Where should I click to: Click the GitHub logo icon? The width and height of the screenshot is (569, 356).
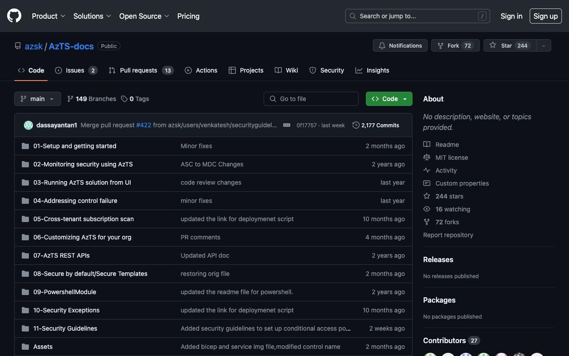click(x=14, y=16)
